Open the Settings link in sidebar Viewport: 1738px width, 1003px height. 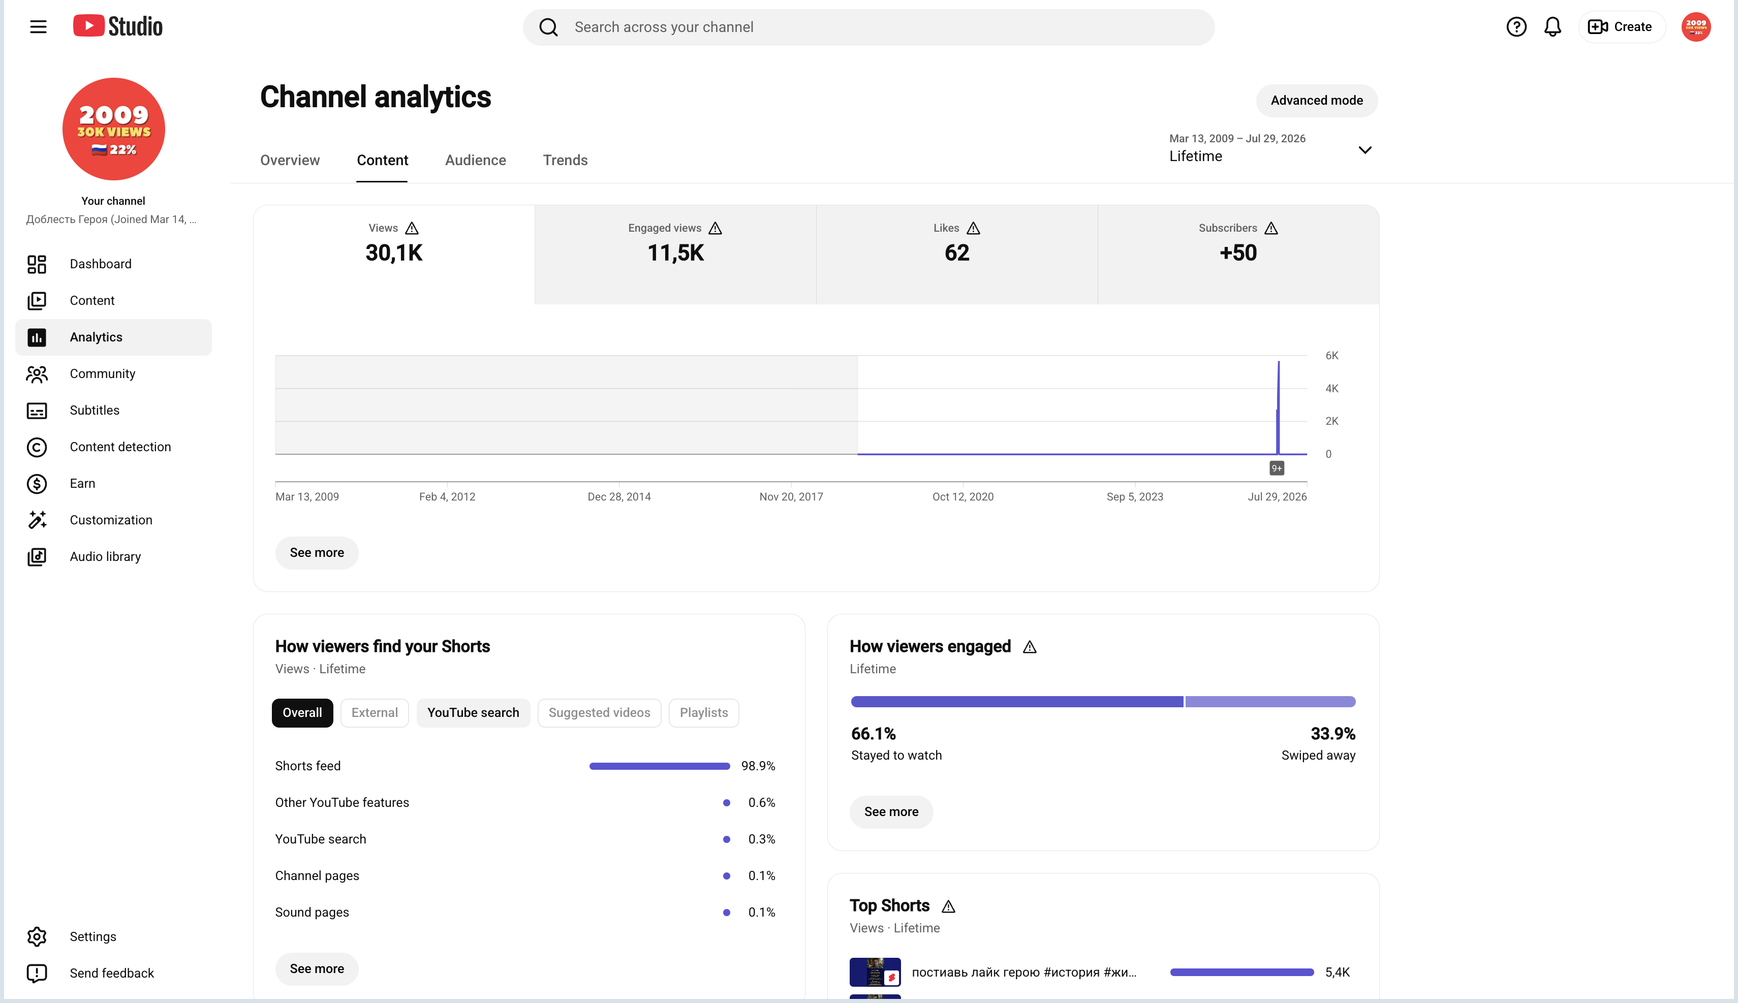(114, 936)
